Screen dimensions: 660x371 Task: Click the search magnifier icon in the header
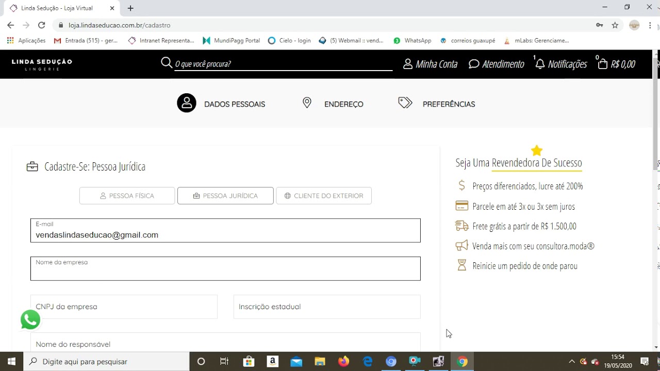coord(167,63)
